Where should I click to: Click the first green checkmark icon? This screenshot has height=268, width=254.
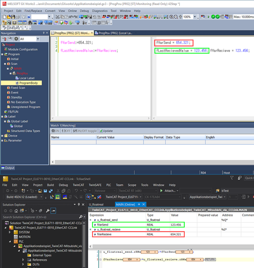(213, 17)
